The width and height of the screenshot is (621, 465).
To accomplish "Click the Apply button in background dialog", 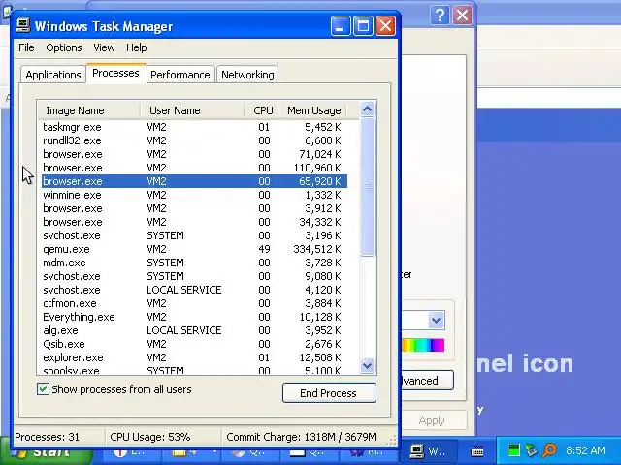I will tap(434, 420).
